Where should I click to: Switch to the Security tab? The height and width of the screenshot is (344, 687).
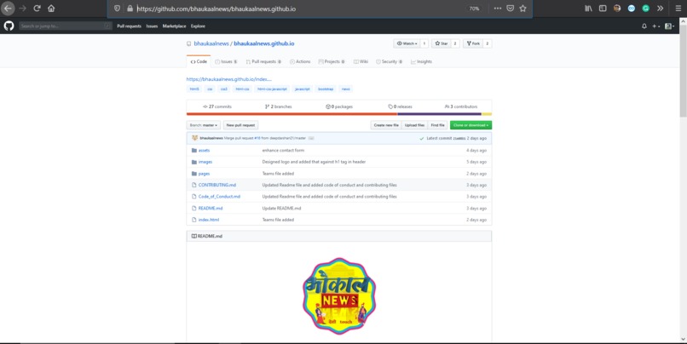click(x=389, y=61)
